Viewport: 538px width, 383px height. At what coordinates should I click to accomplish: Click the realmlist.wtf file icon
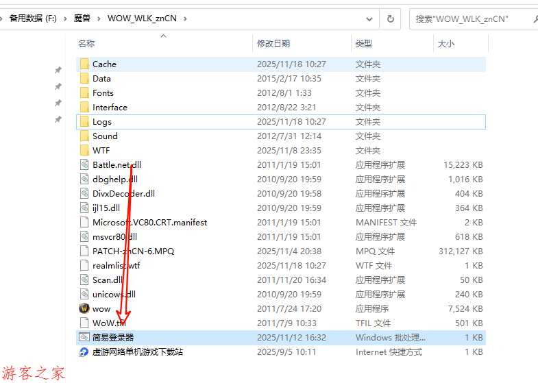coord(84,266)
